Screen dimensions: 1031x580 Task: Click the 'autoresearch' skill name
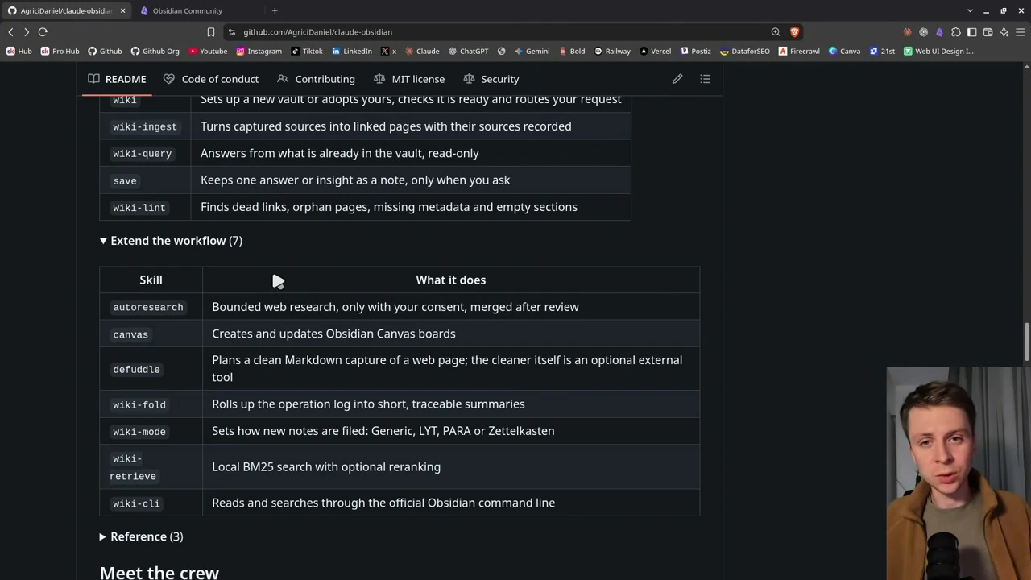click(148, 307)
